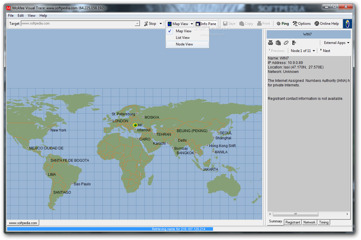Click the Istanbul city marker

[x=135, y=130]
